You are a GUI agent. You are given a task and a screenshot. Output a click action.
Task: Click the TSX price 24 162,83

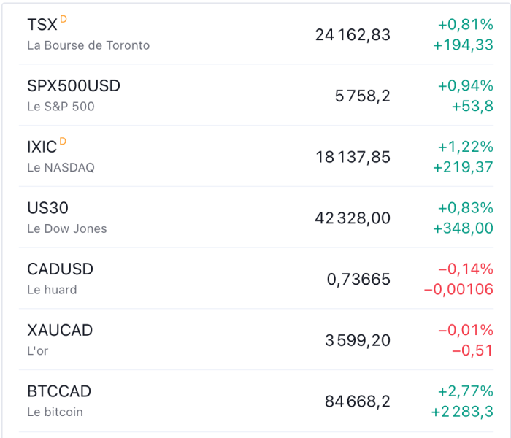pyautogui.click(x=353, y=35)
